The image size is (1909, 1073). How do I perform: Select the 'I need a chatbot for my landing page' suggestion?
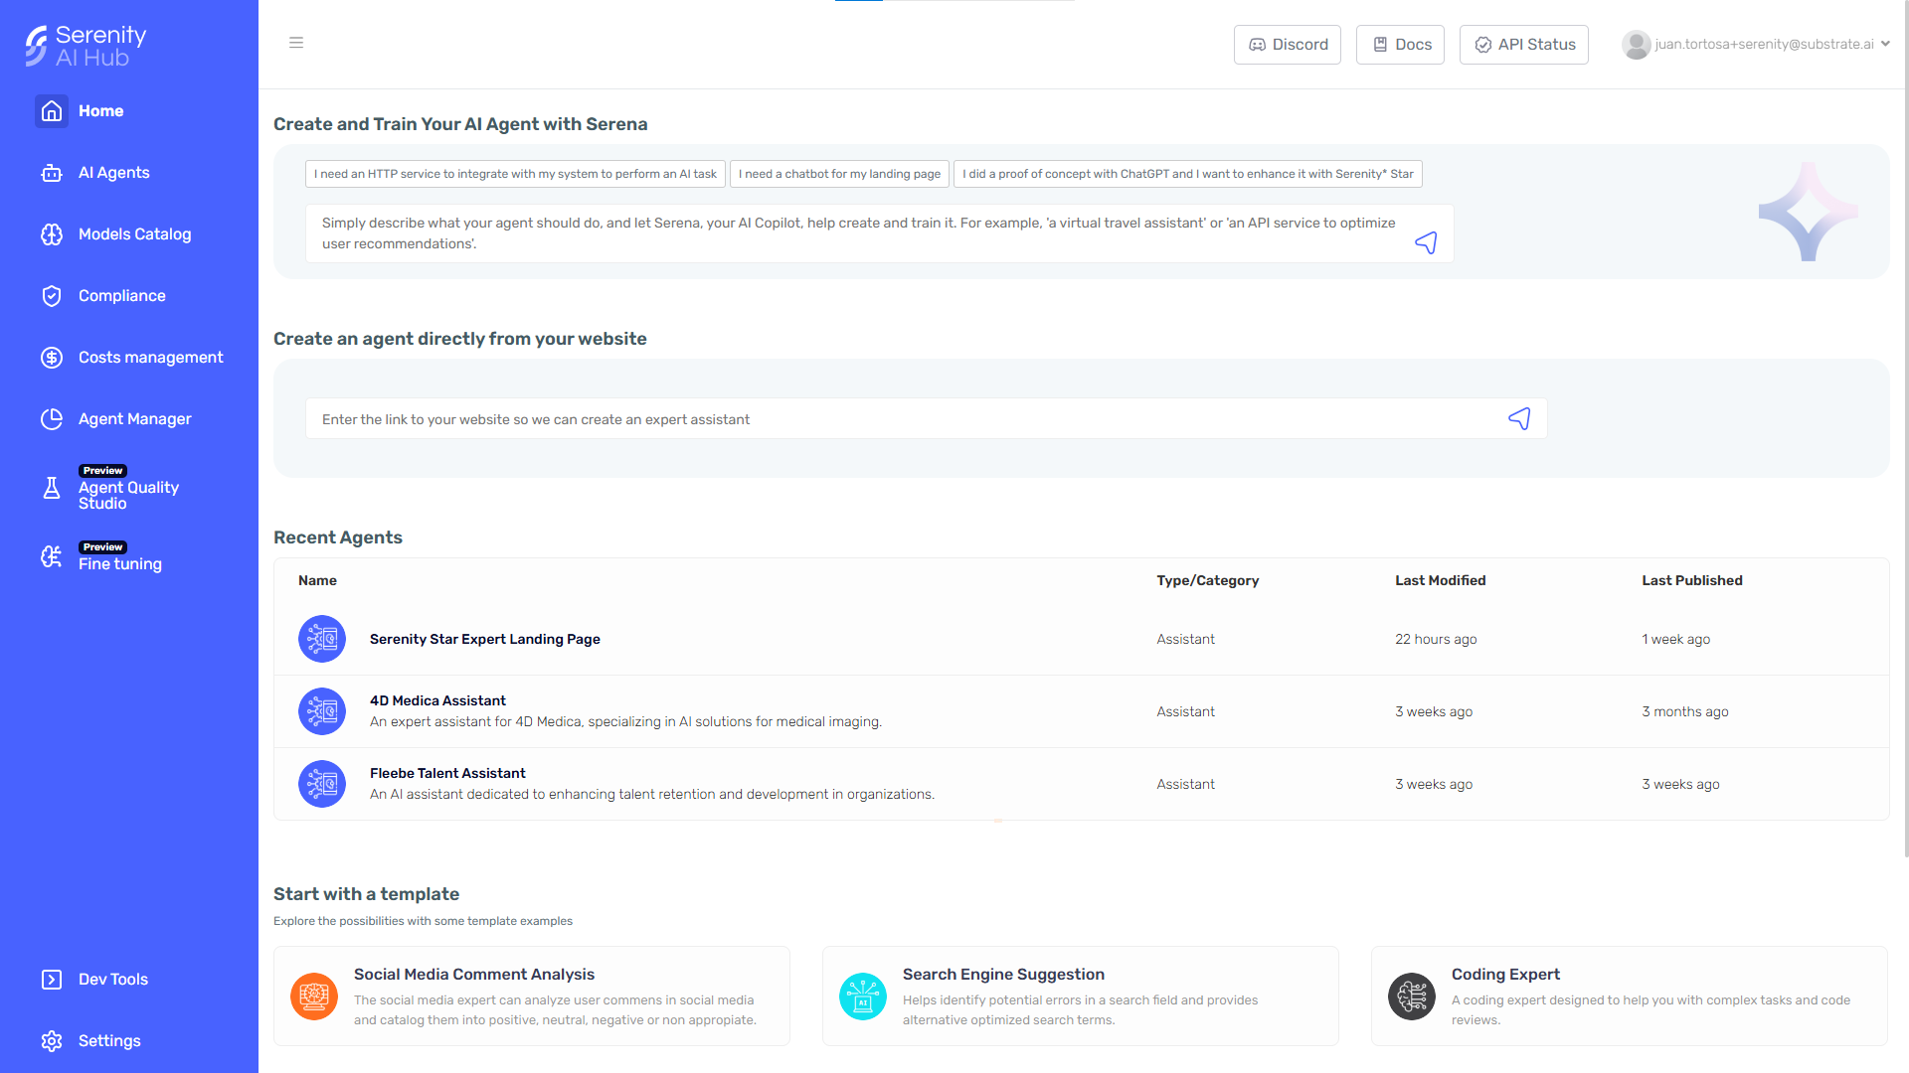coord(839,174)
